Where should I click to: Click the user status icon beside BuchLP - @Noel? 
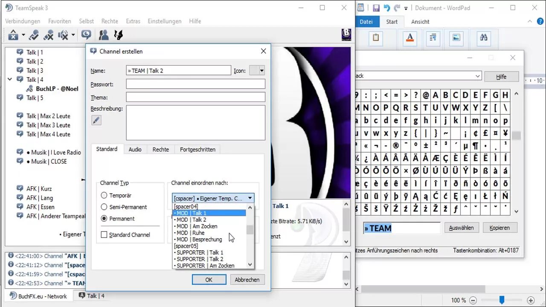(x=30, y=89)
